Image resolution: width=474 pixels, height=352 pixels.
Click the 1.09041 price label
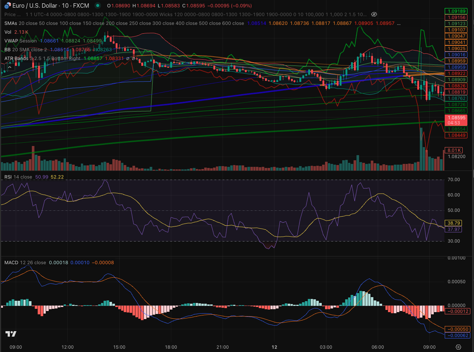tap(456, 42)
